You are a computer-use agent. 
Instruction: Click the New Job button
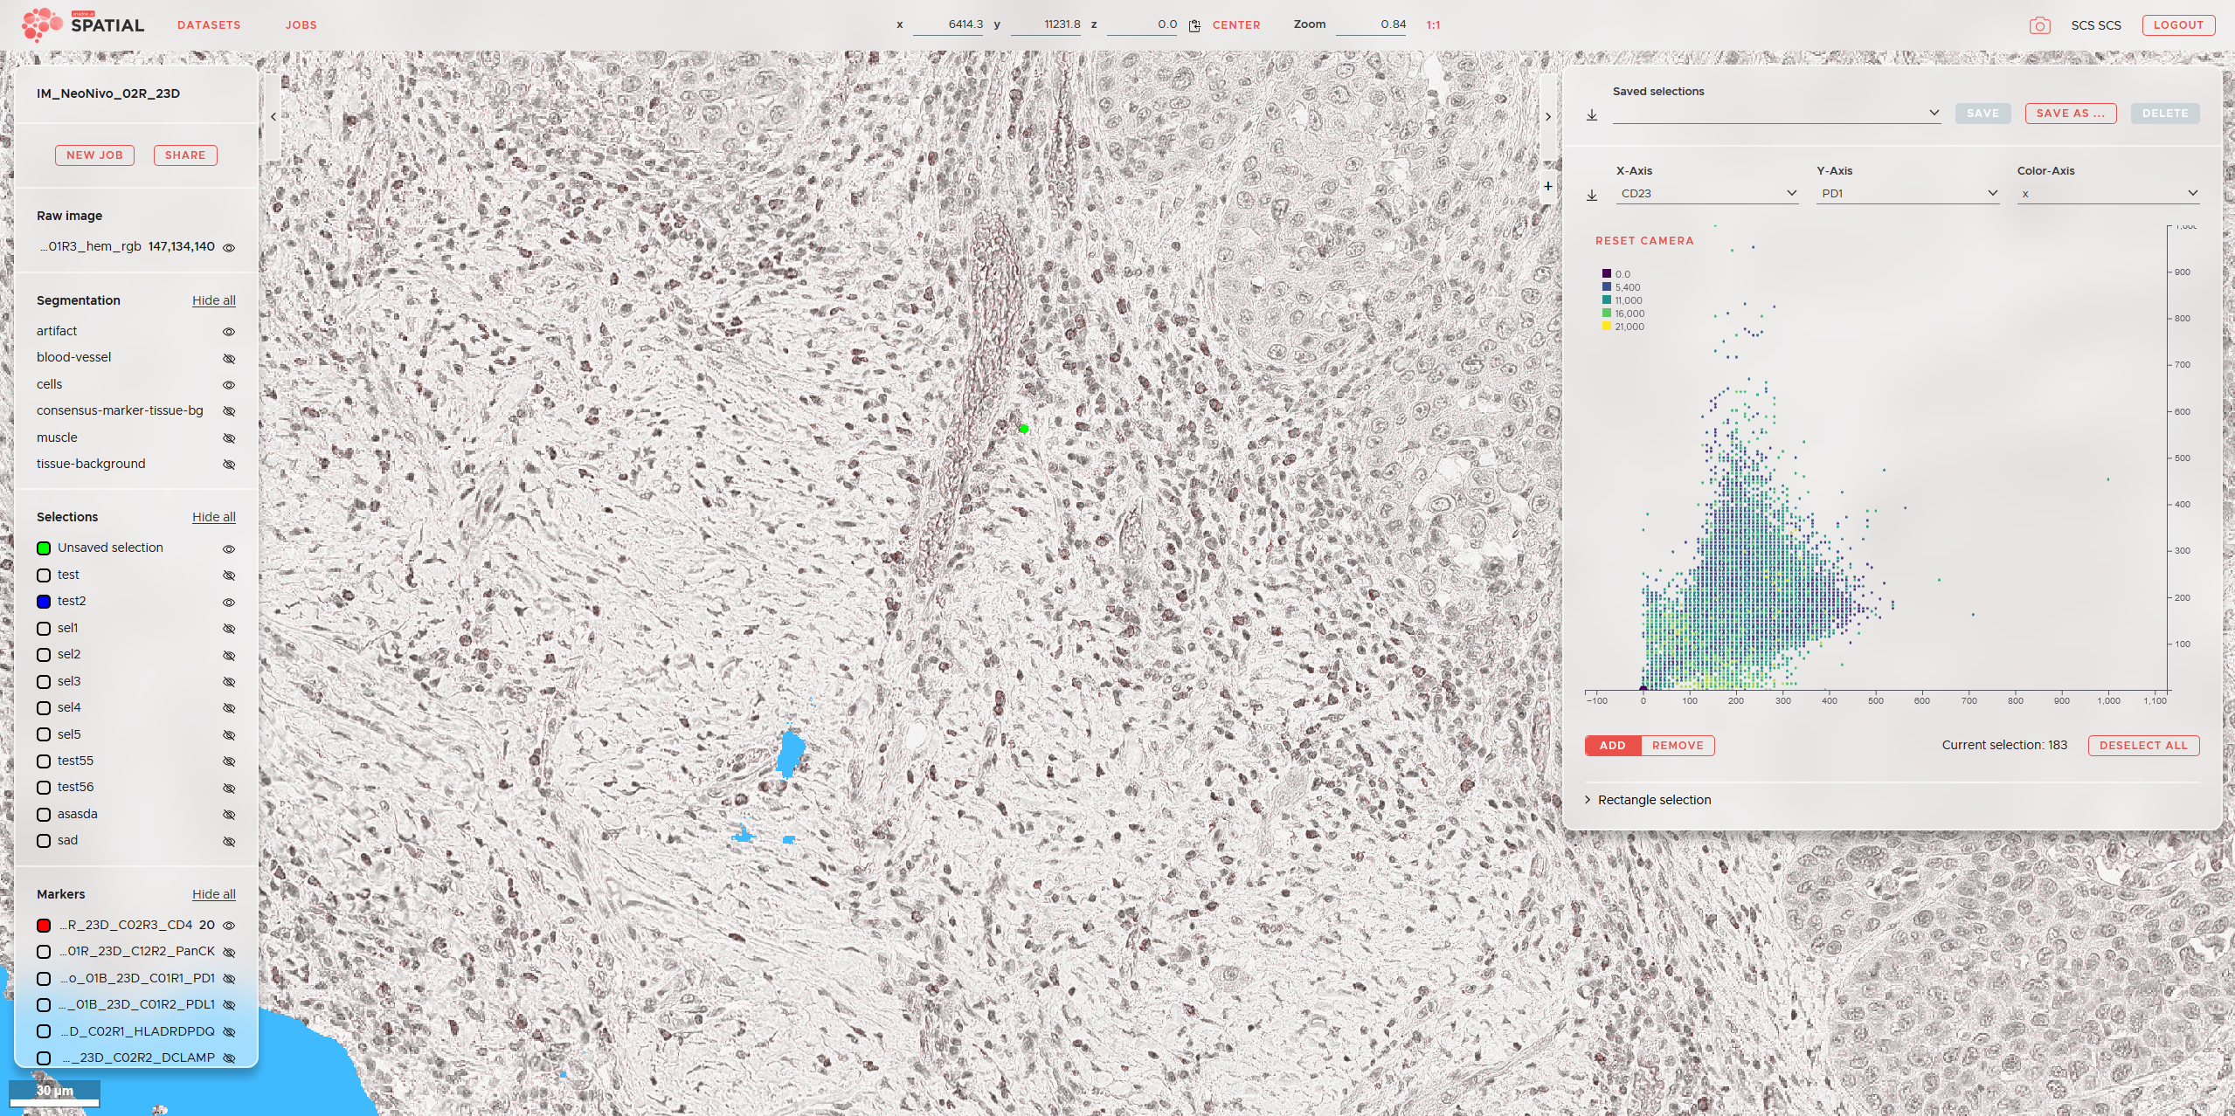(x=94, y=155)
